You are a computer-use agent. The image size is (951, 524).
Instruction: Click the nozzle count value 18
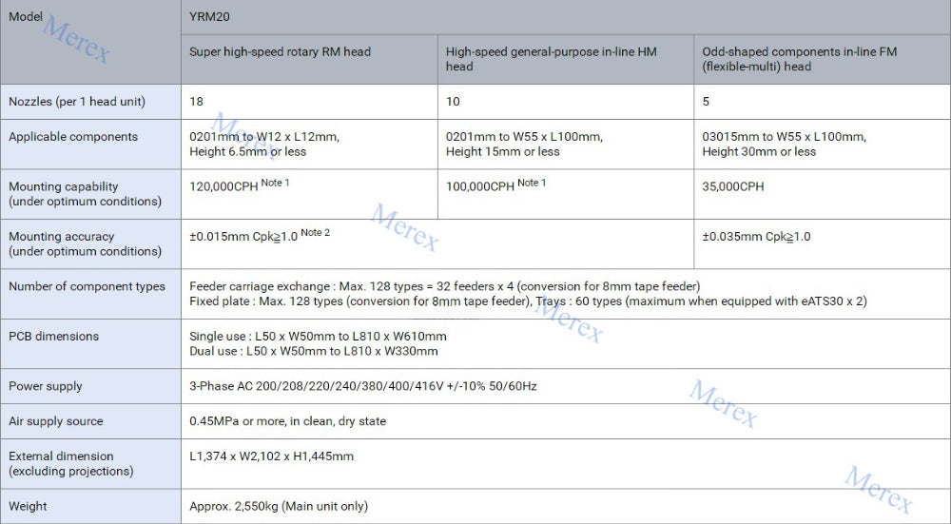(197, 102)
